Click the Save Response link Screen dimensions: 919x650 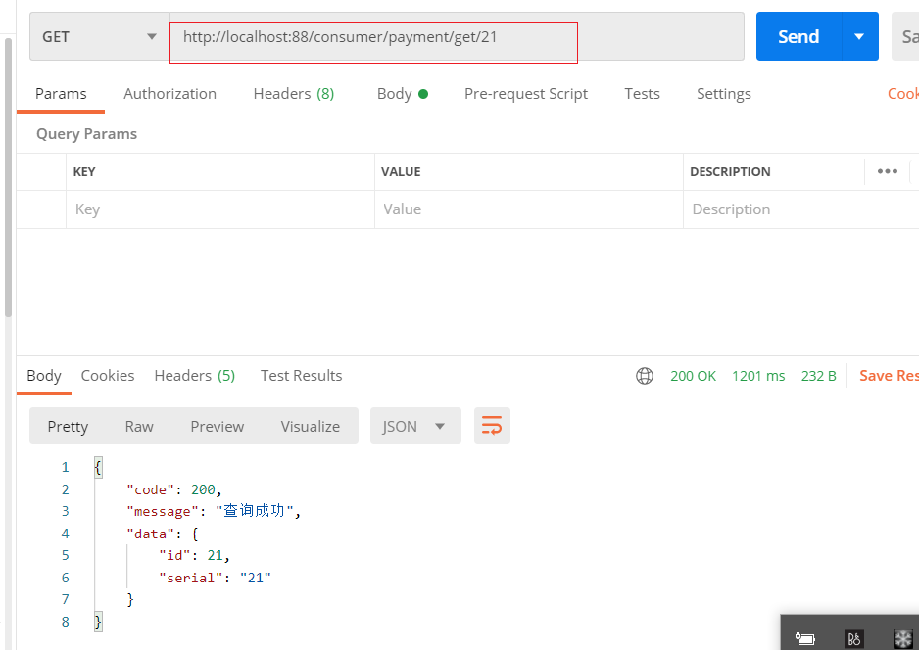coord(889,375)
